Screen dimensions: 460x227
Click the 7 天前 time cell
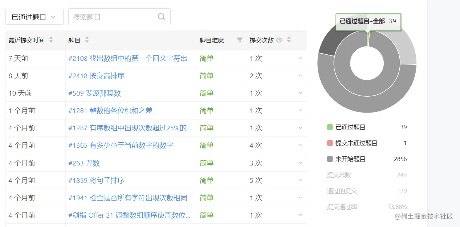pos(19,58)
